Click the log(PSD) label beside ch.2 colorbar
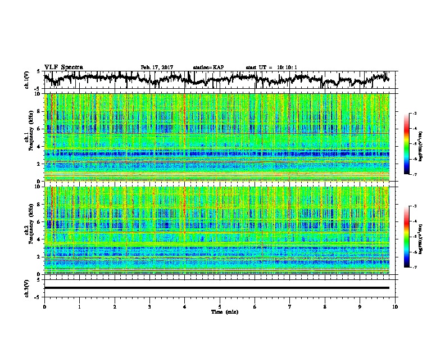Viewport: 445px width, 344px height. tap(420, 239)
